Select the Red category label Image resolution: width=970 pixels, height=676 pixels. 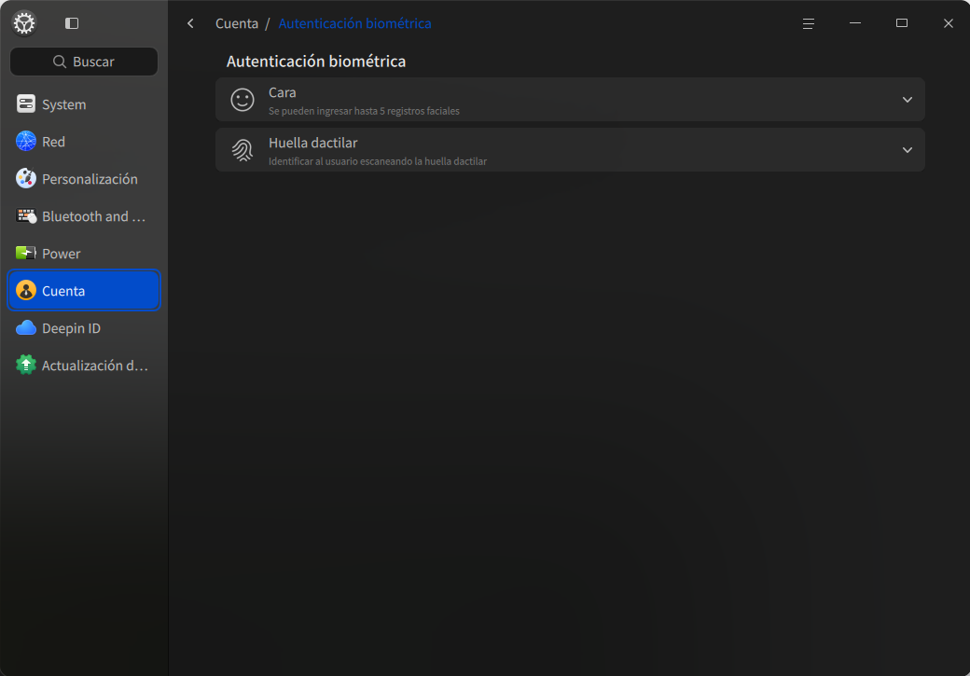click(53, 142)
